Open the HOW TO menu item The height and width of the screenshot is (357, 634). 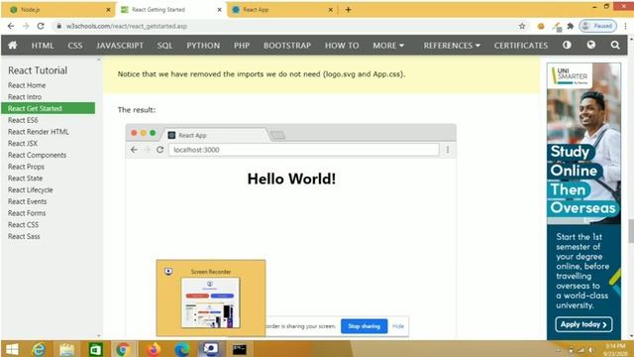342,46
